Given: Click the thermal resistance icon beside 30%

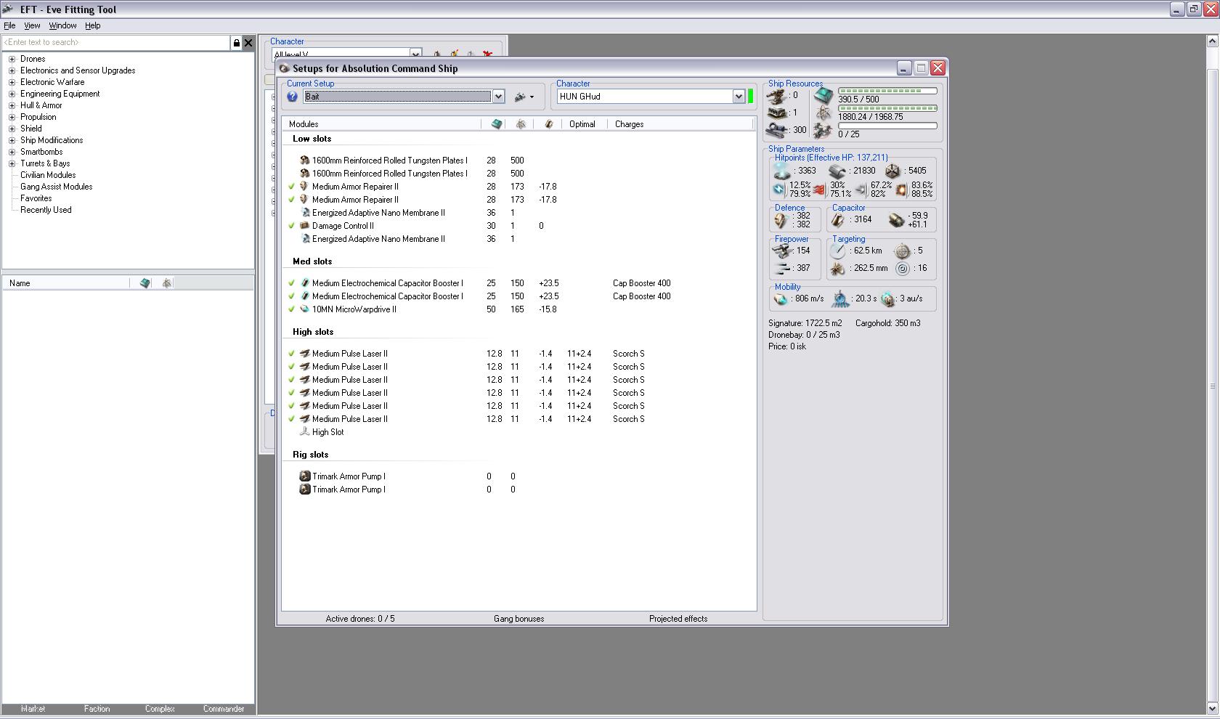Looking at the screenshot, I should (x=819, y=190).
